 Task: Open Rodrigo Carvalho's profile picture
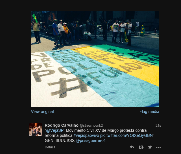click(36, 130)
